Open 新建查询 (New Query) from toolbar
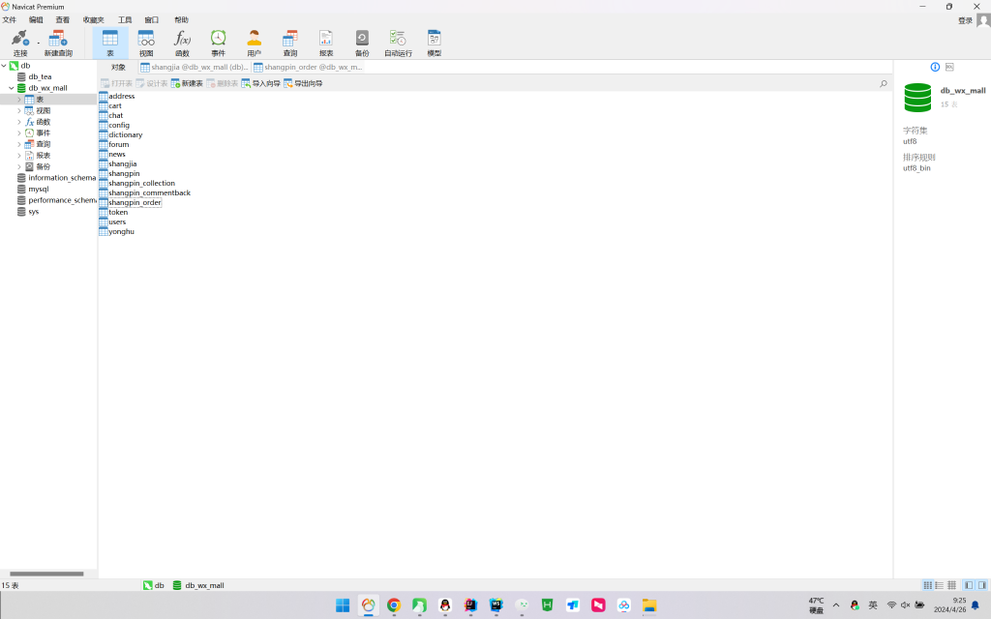991x619 pixels. pos(58,42)
